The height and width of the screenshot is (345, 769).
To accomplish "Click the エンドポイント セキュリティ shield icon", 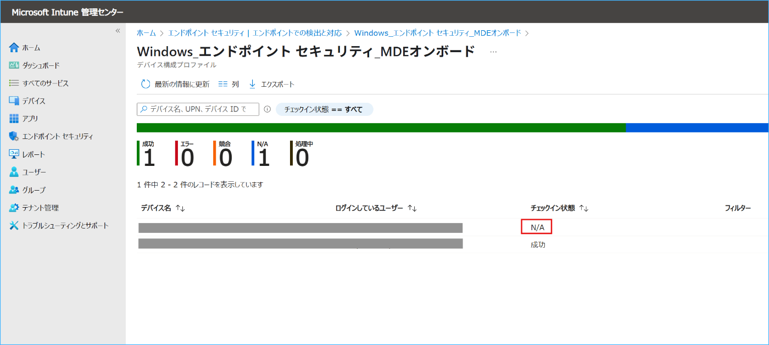I will point(14,137).
